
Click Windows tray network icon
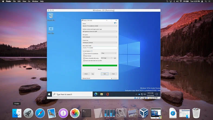coord(142,94)
